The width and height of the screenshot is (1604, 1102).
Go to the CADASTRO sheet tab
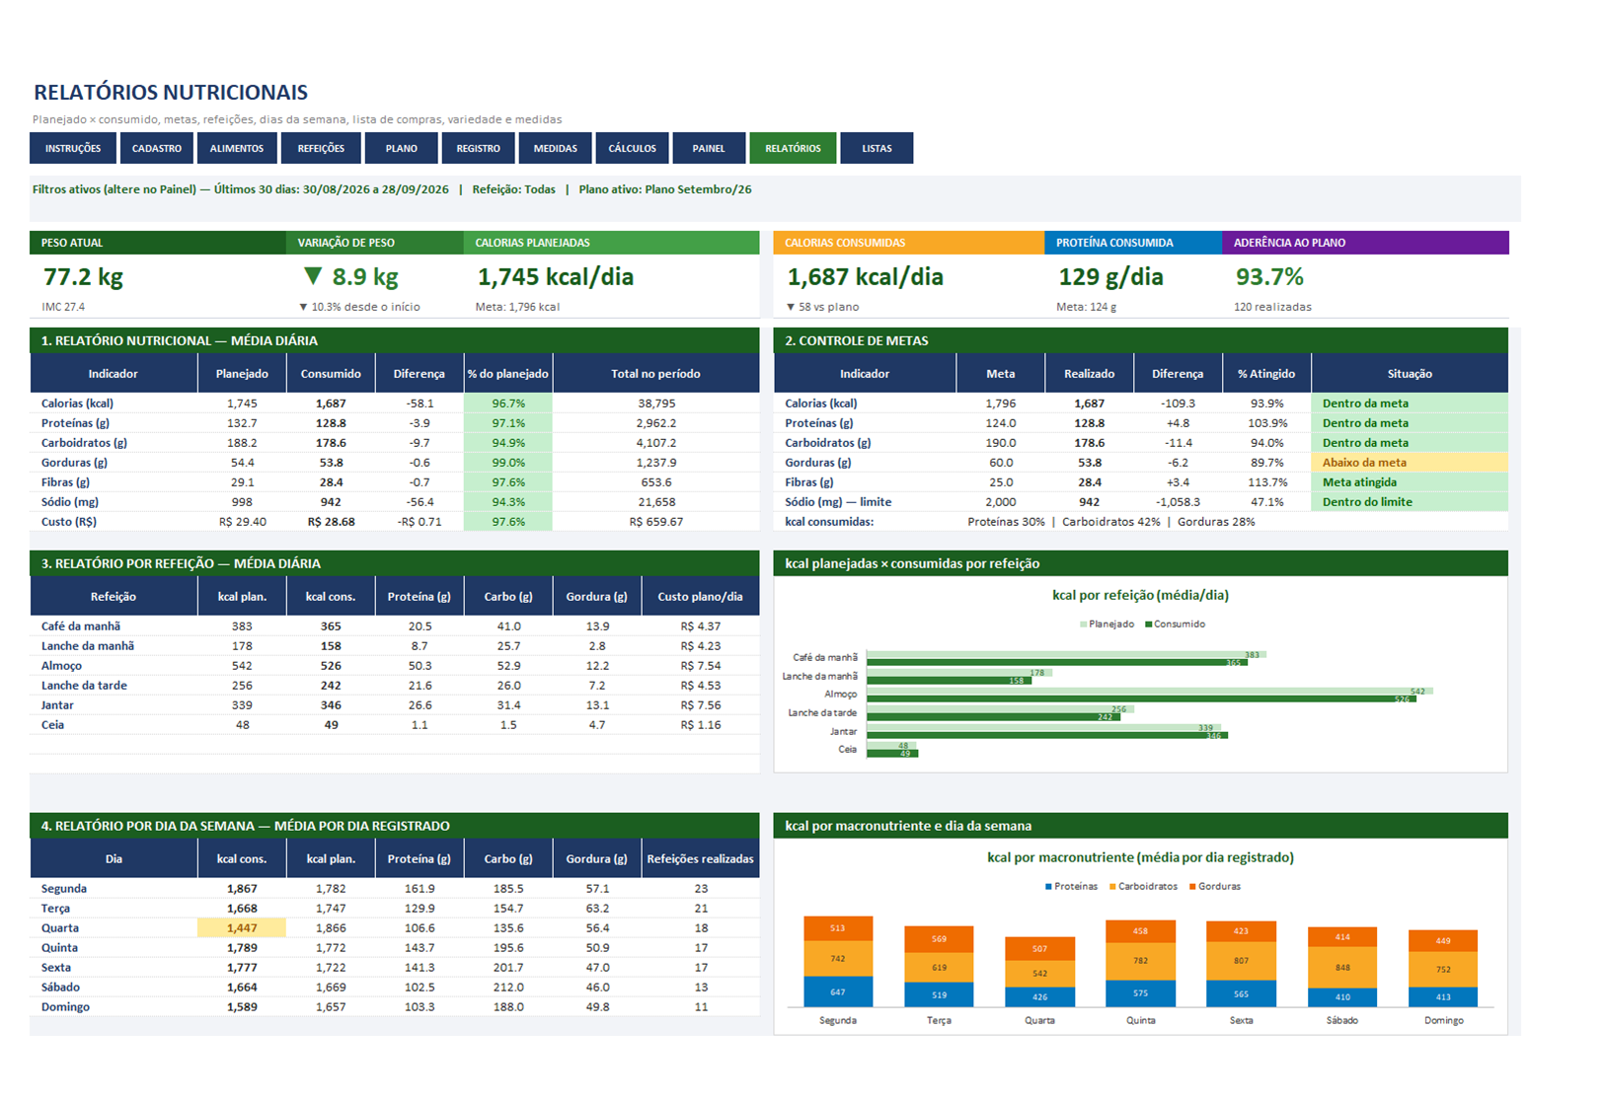[x=157, y=148]
